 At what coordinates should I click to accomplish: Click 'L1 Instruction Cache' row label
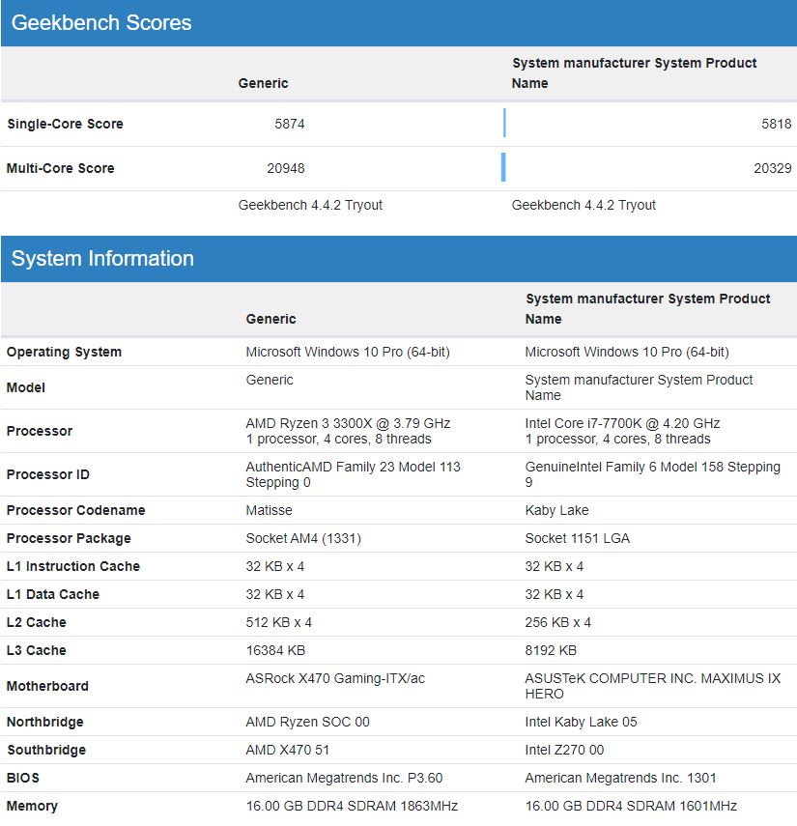click(73, 566)
